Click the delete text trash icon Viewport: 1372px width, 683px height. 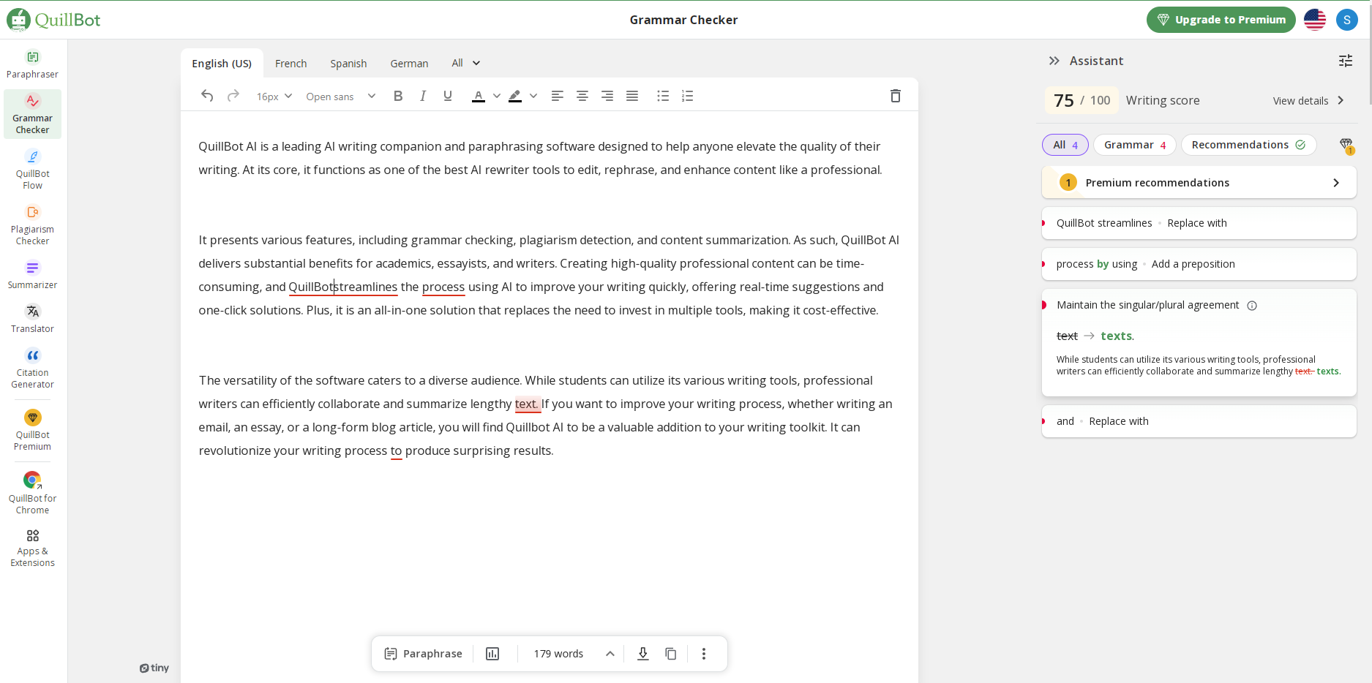(x=895, y=96)
